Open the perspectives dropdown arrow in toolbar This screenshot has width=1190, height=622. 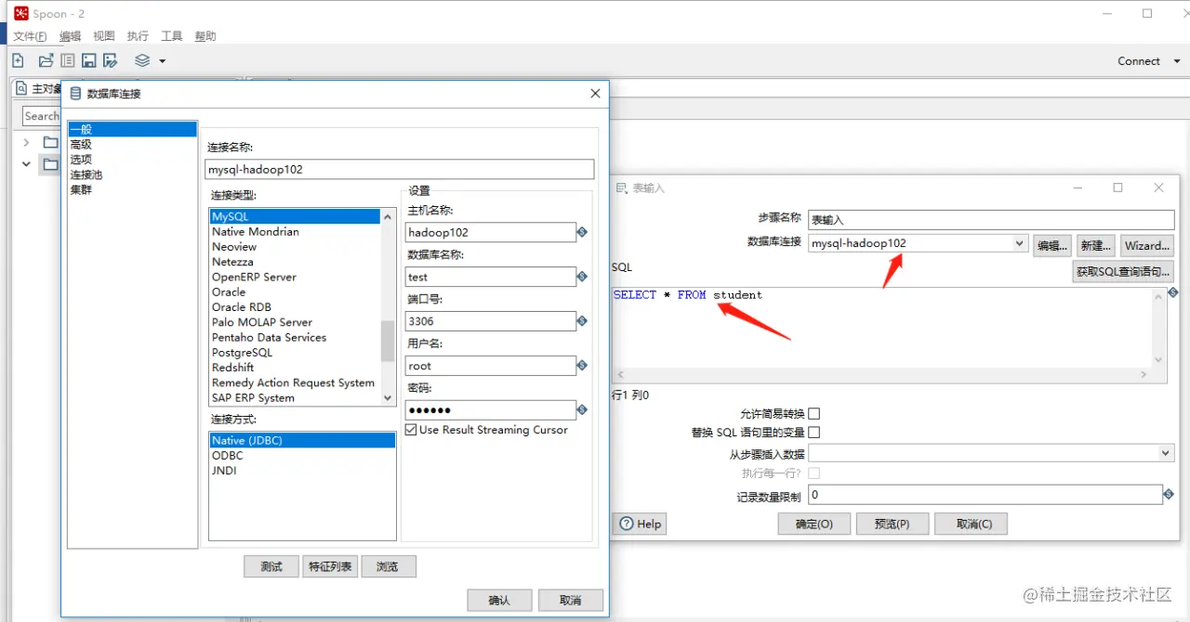pos(162,61)
